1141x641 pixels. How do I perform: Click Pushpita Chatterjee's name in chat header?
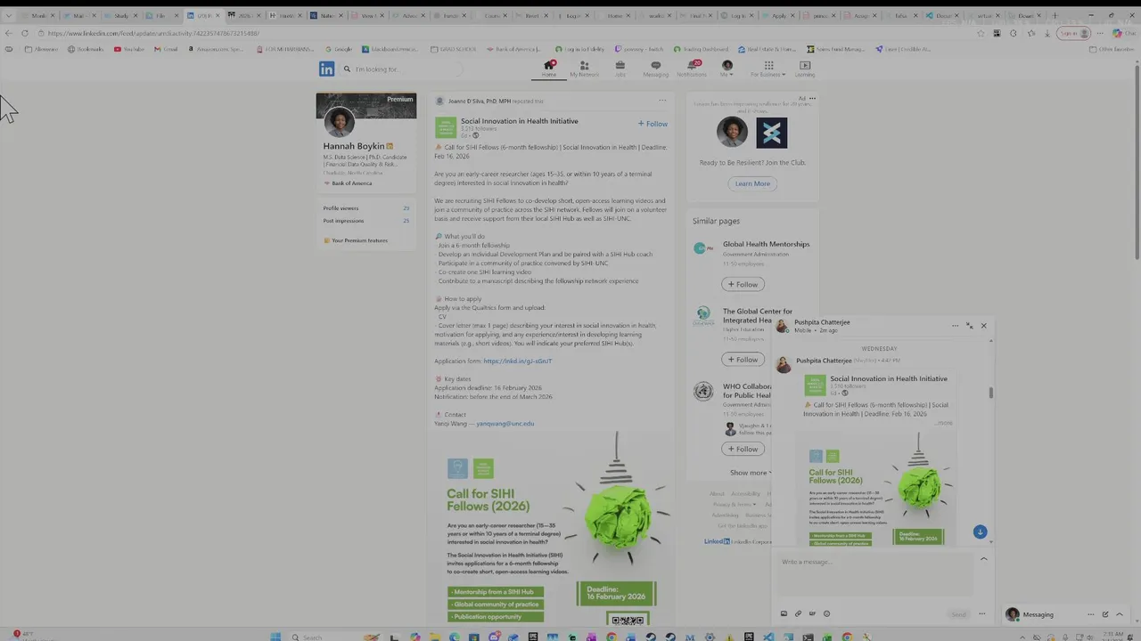pos(822,322)
